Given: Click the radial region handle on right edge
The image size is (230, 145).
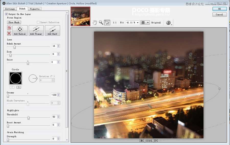Looking at the screenshot, I should (x=220, y=88).
